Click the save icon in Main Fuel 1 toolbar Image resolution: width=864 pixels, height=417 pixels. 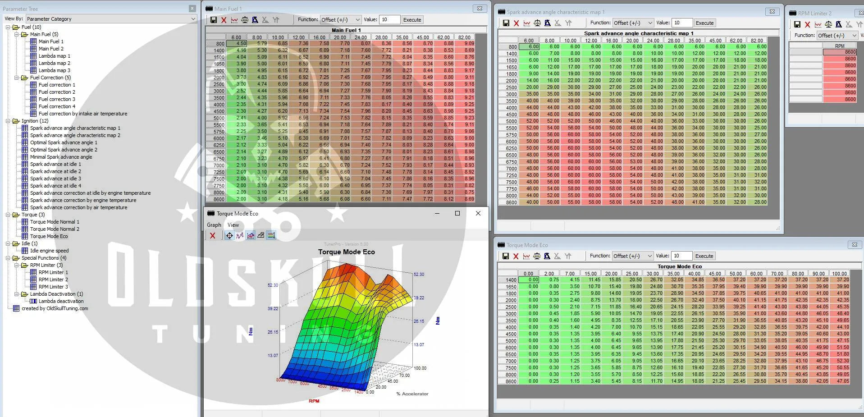click(x=214, y=20)
